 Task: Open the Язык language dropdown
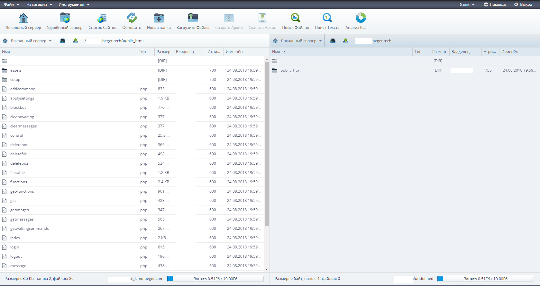pos(467,4)
